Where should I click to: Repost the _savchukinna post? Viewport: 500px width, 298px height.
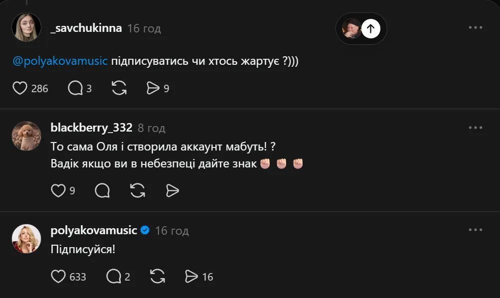(x=119, y=88)
